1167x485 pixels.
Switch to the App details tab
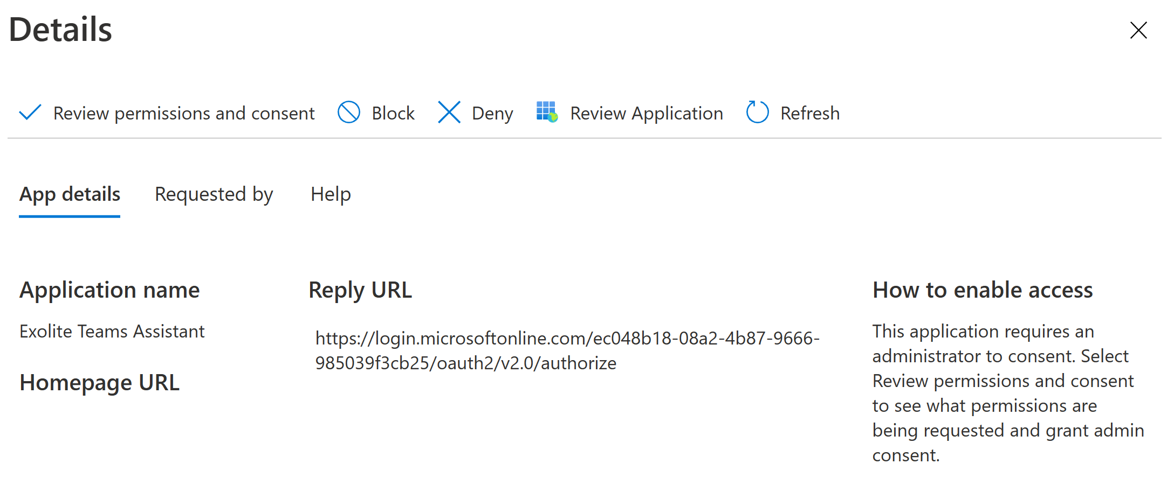(70, 194)
